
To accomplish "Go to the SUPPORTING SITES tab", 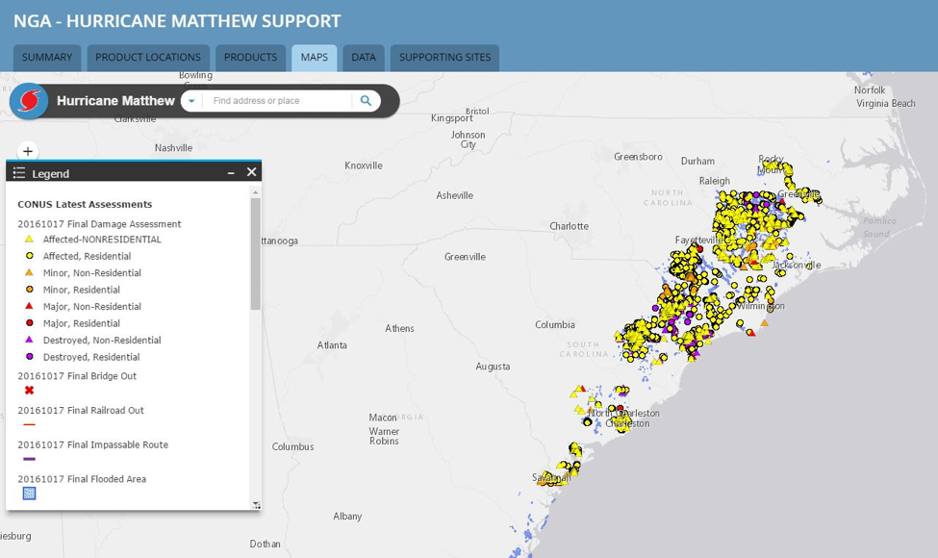I will pyautogui.click(x=444, y=58).
